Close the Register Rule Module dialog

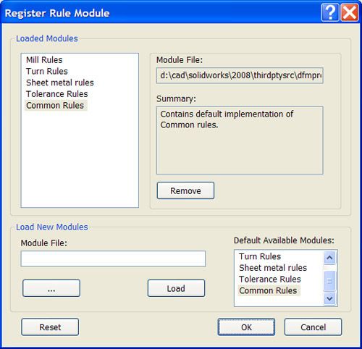coord(349,12)
